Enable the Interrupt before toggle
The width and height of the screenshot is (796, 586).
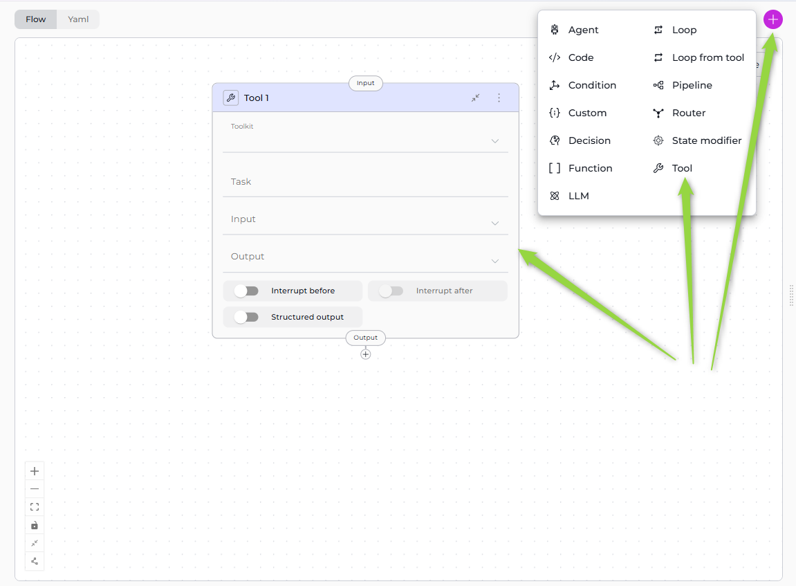(x=246, y=291)
